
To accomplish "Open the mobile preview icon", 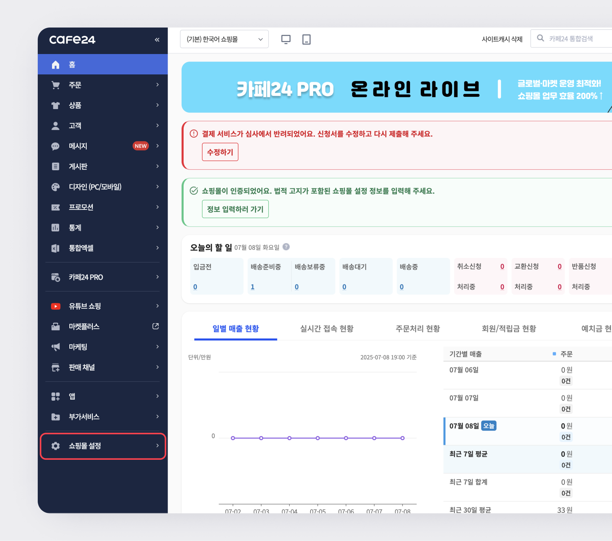I will click(306, 39).
